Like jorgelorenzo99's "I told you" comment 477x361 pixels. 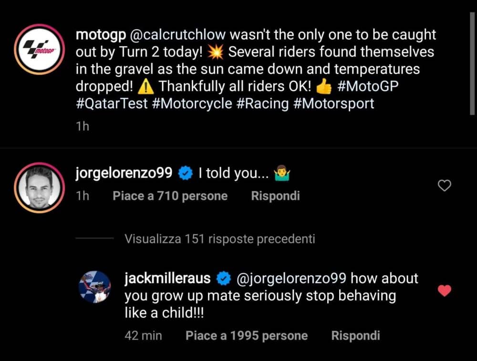(444, 186)
